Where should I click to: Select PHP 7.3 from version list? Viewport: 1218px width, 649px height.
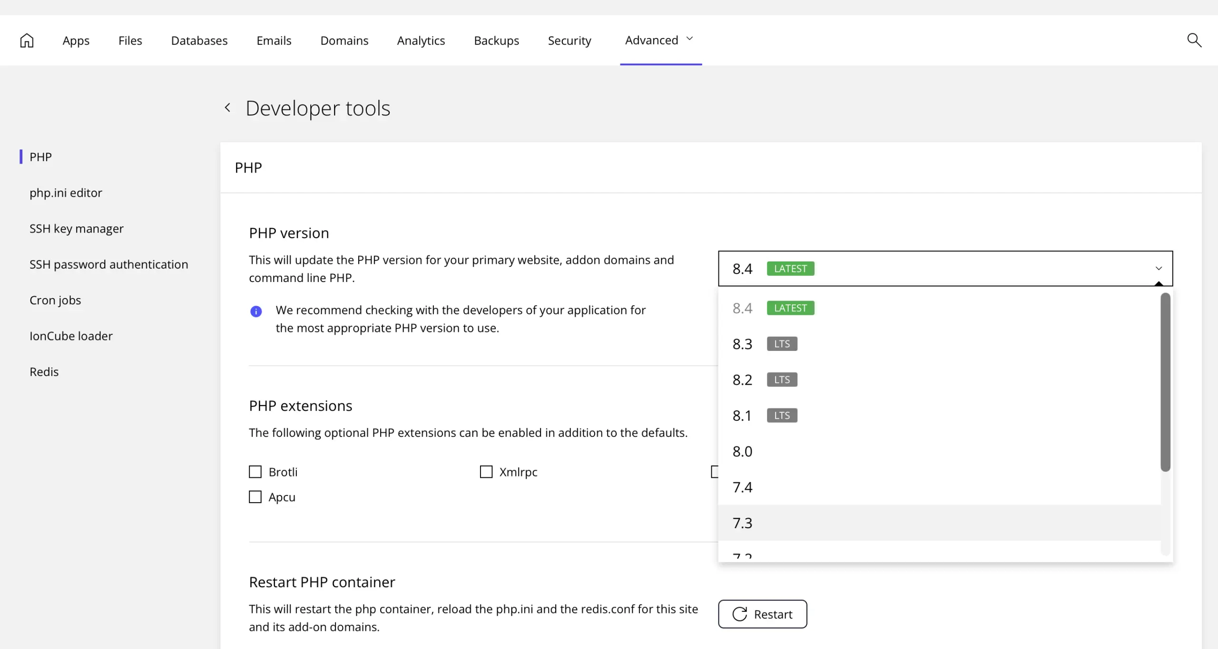(x=742, y=523)
